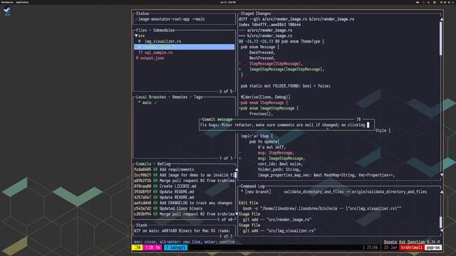Screen dimensions: 456x256
Task: Switch to the Remotes tab
Action: pyautogui.click(x=180, y=97)
